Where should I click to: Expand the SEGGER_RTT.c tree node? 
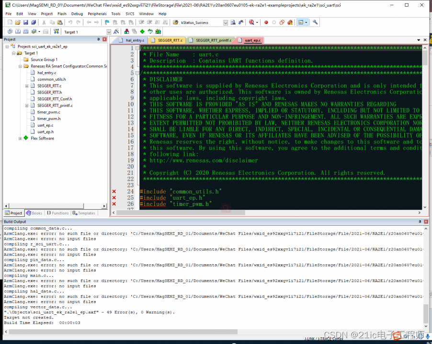[x=27, y=86]
